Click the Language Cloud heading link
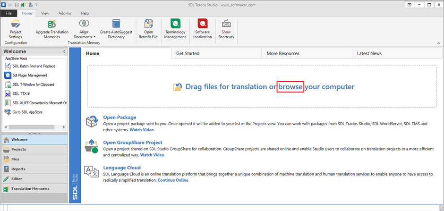 (122, 168)
